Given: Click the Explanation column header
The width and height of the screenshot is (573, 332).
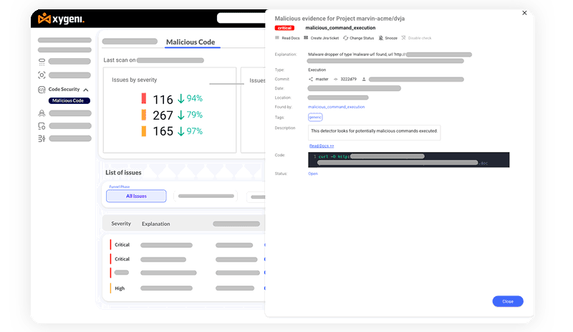Looking at the screenshot, I should pos(155,224).
